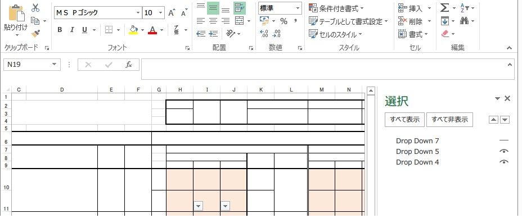Open the form dropdown in column I

pyautogui.click(x=199, y=206)
